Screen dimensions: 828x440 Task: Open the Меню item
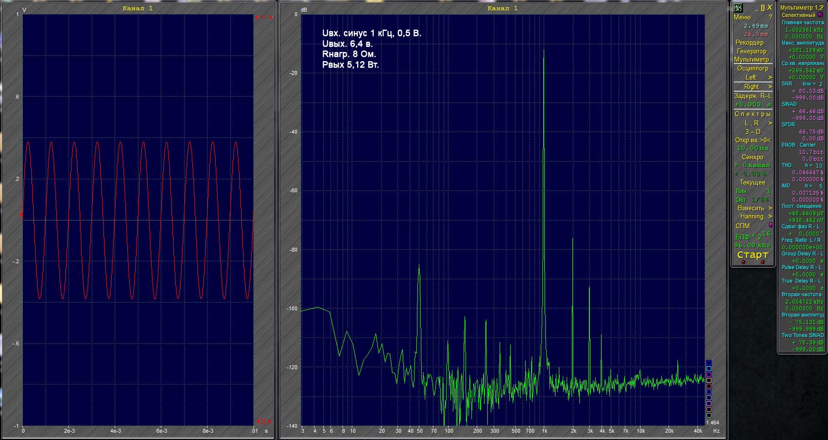pyautogui.click(x=742, y=17)
